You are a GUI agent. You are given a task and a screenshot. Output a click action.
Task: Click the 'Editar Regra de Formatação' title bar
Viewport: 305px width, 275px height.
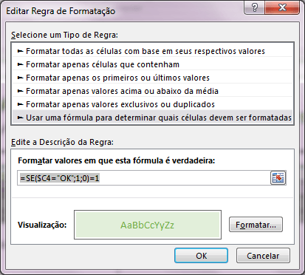(x=61, y=11)
